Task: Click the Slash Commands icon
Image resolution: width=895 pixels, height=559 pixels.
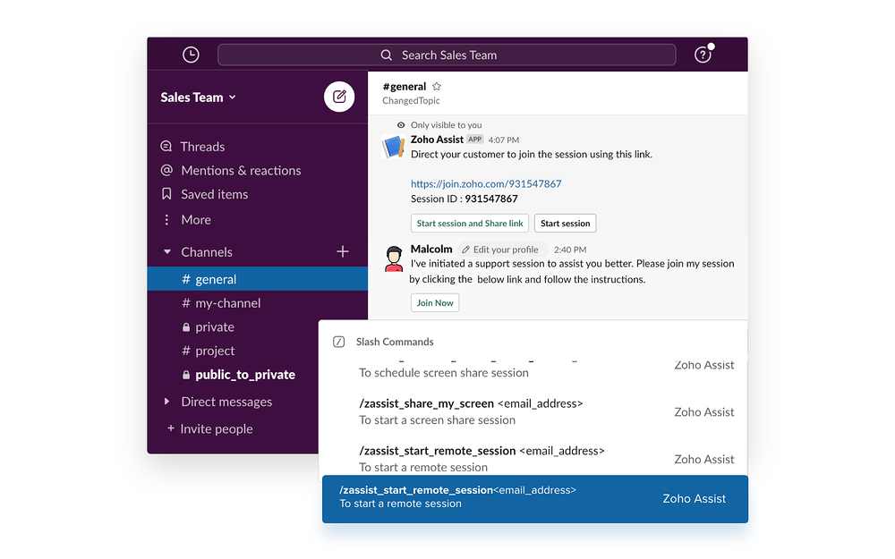Action: [x=338, y=342]
